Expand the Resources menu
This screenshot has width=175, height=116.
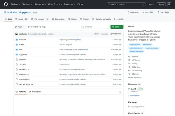tap(40, 4)
